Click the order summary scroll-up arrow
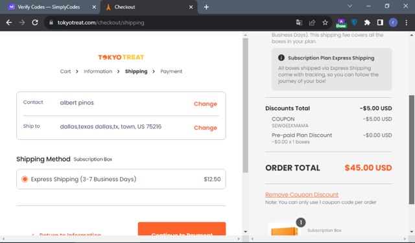 pyautogui.click(x=412, y=35)
